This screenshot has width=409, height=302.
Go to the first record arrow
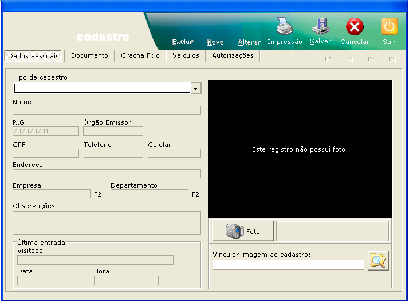[329, 59]
